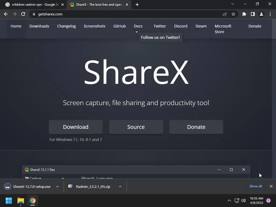Click the large Download button
Viewport: 276px width, 207px height.
pos(76,127)
